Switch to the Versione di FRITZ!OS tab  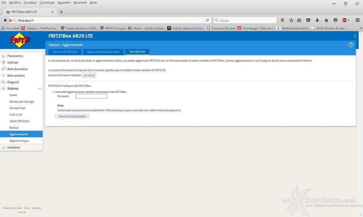point(65,52)
